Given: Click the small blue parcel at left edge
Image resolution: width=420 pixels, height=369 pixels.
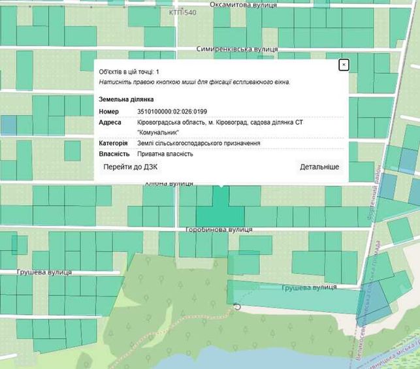Looking at the screenshot, I should click(x=8, y=125).
